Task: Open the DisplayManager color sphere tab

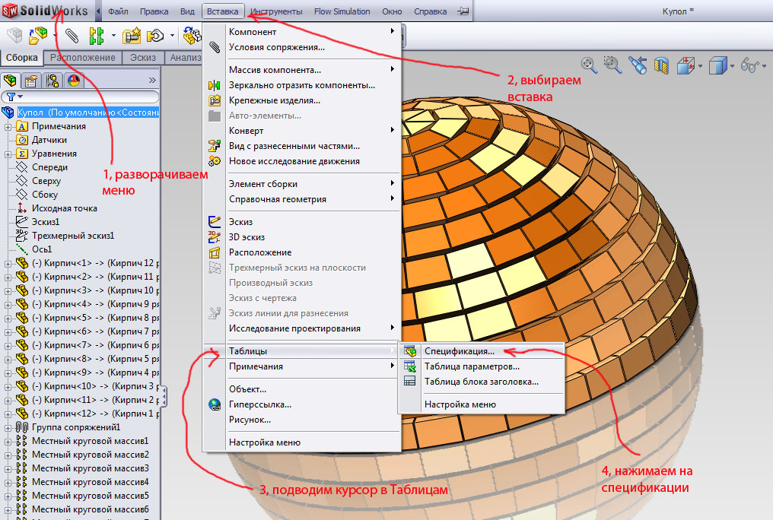Action: [74, 80]
